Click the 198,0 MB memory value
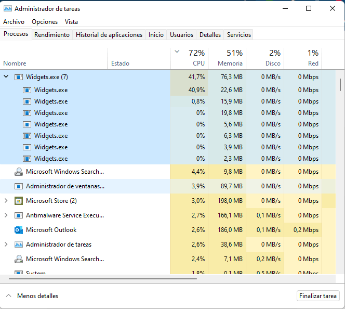 click(230, 201)
